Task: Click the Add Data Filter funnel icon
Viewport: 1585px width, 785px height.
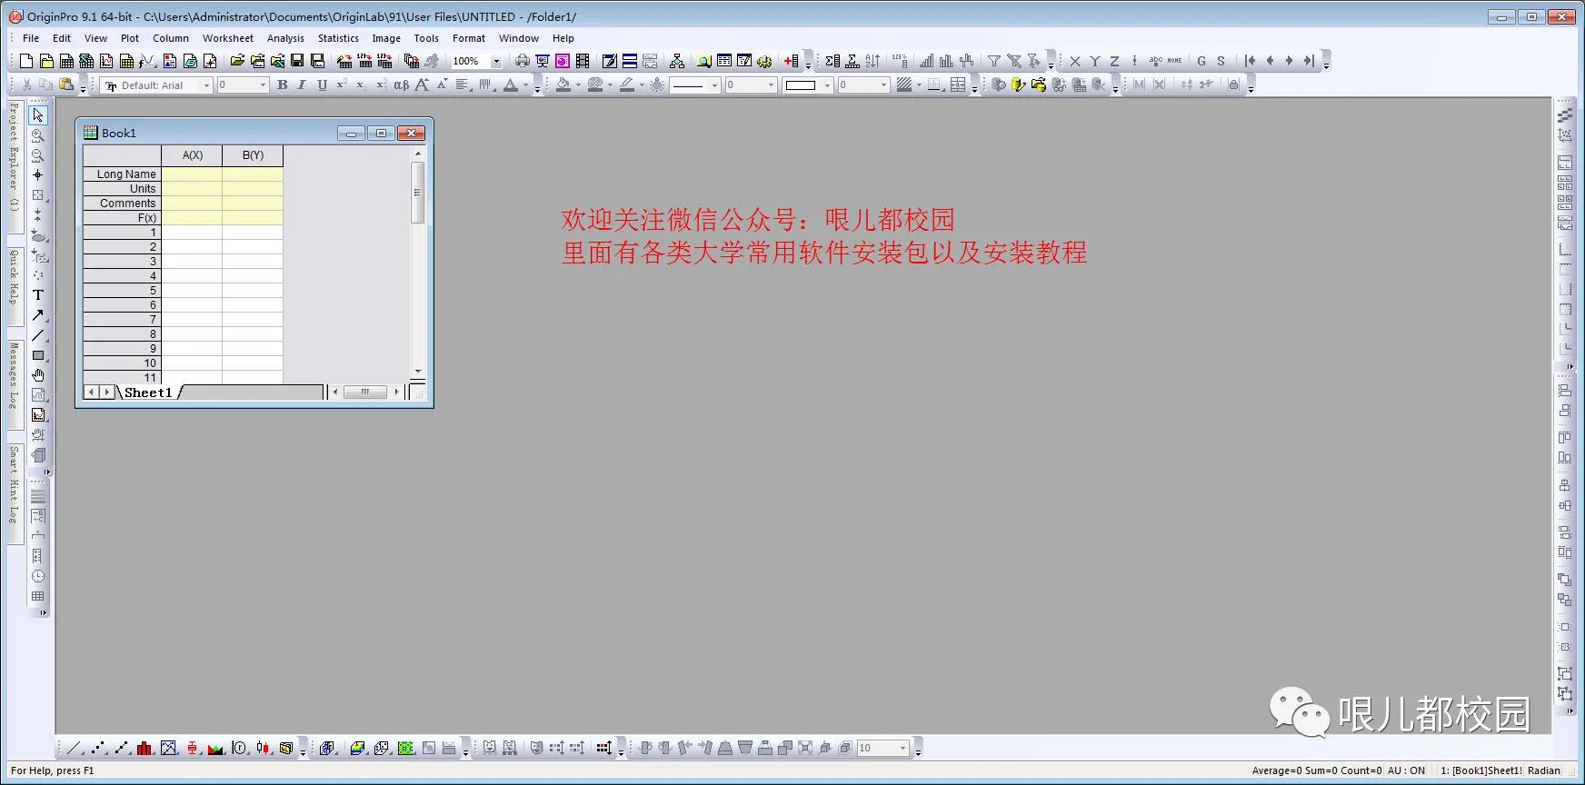Action: tap(994, 61)
